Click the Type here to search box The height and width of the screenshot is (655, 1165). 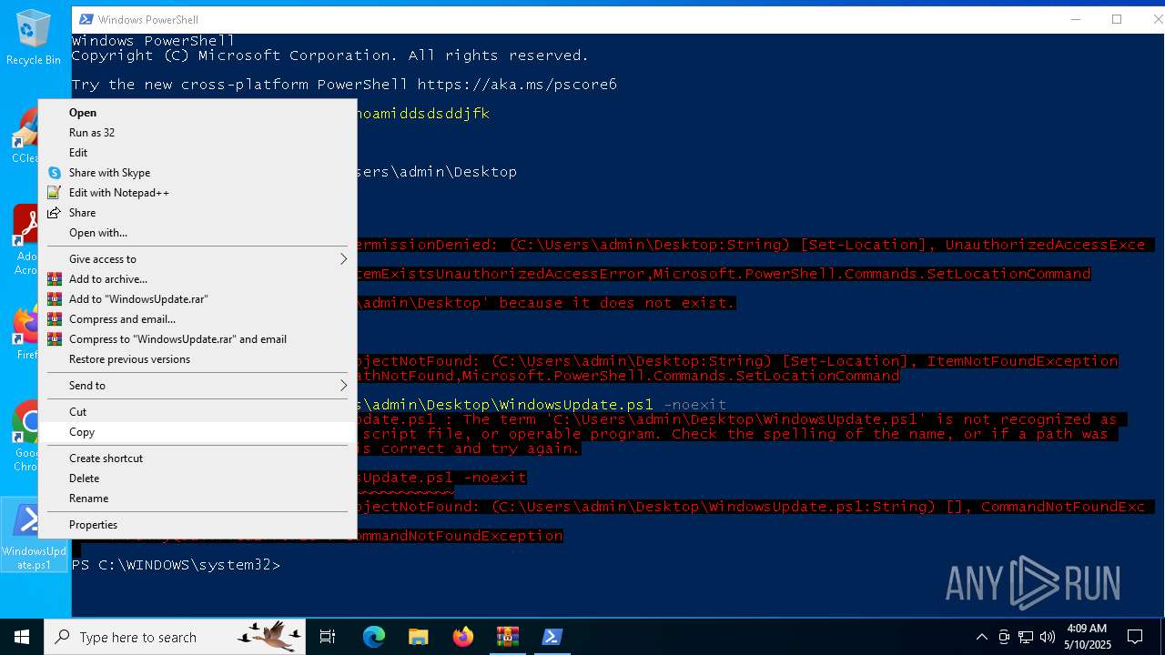(x=175, y=637)
